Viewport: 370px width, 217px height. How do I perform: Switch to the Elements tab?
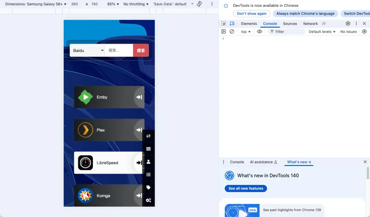(249, 24)
